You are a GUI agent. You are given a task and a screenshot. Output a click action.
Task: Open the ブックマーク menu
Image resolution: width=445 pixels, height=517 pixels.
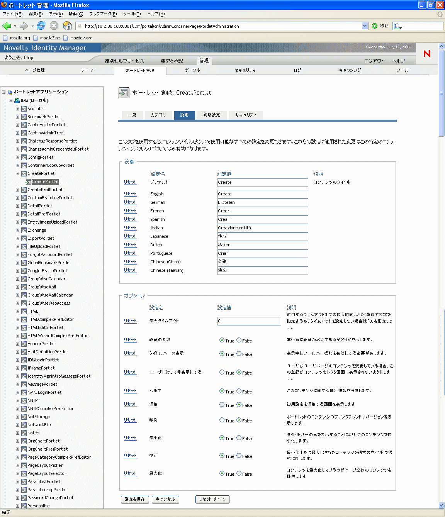(103, 14)
